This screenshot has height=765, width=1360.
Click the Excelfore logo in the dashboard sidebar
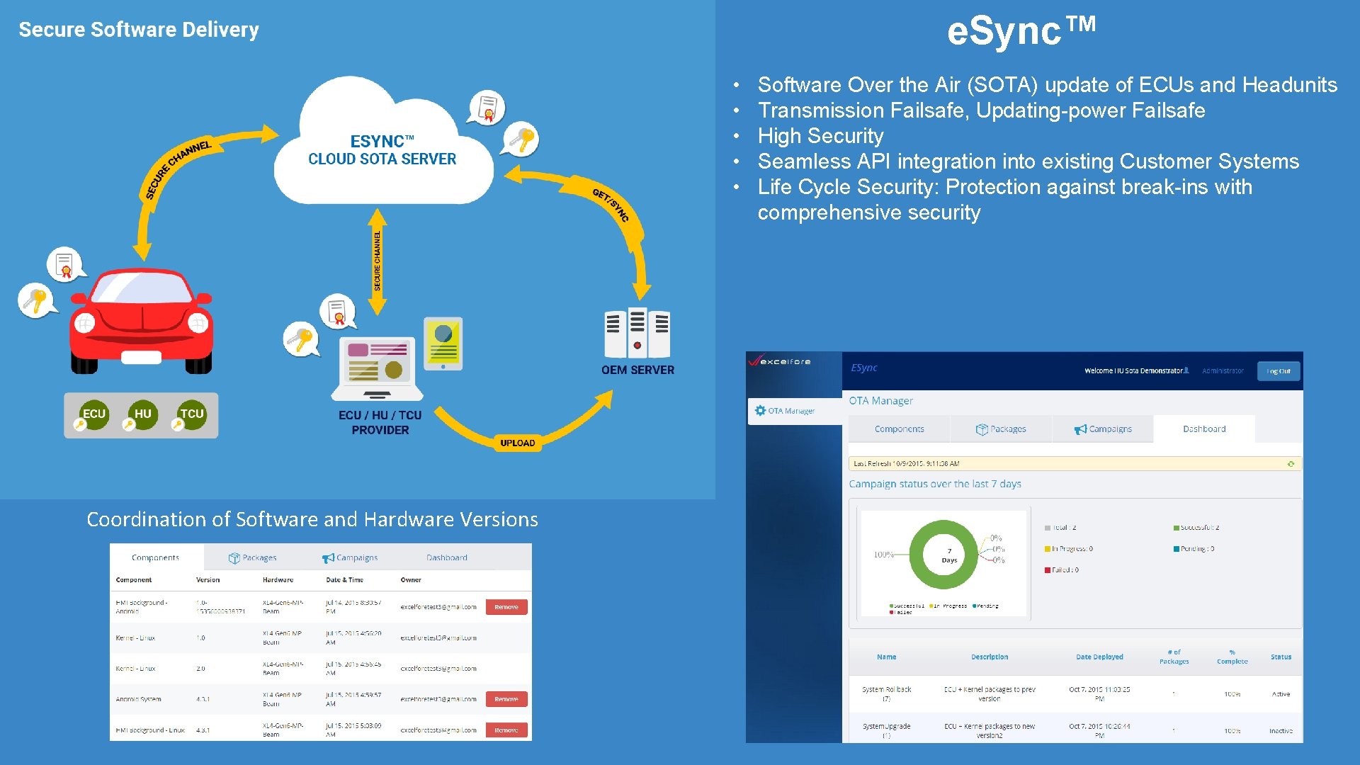[780, 361]
